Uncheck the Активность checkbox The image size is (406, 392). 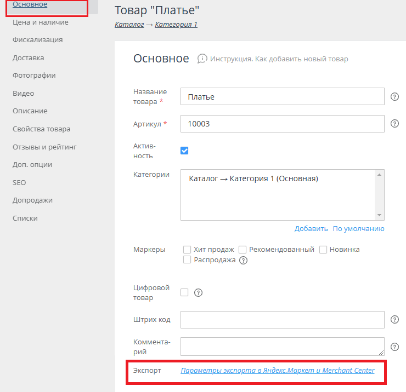click(185, 151)
